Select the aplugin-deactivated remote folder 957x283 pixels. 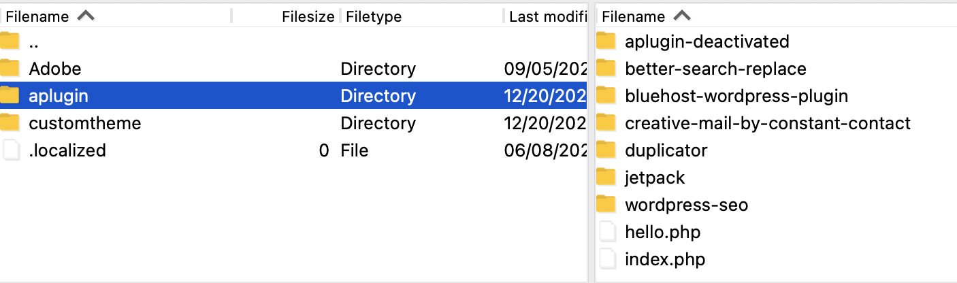pos(707,41)
